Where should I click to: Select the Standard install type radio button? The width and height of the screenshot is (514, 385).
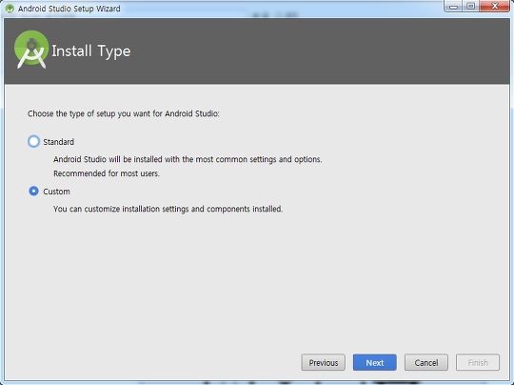click(33, 141)
